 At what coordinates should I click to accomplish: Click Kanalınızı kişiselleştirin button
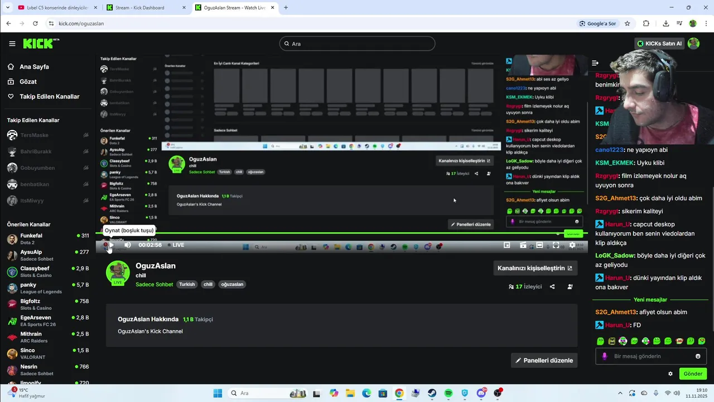(x=535, y=268)
